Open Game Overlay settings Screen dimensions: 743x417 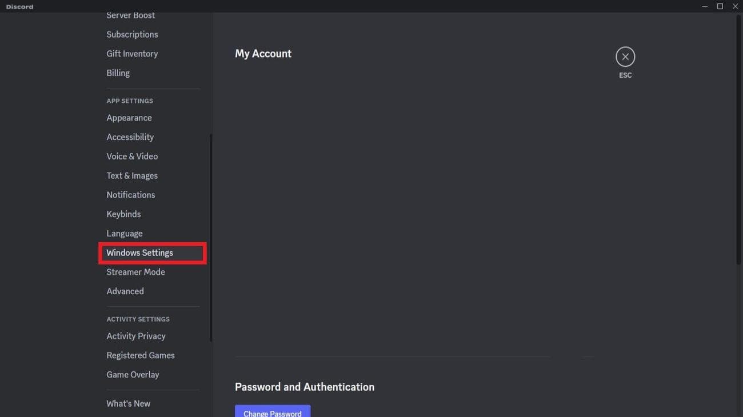(133, 375)
